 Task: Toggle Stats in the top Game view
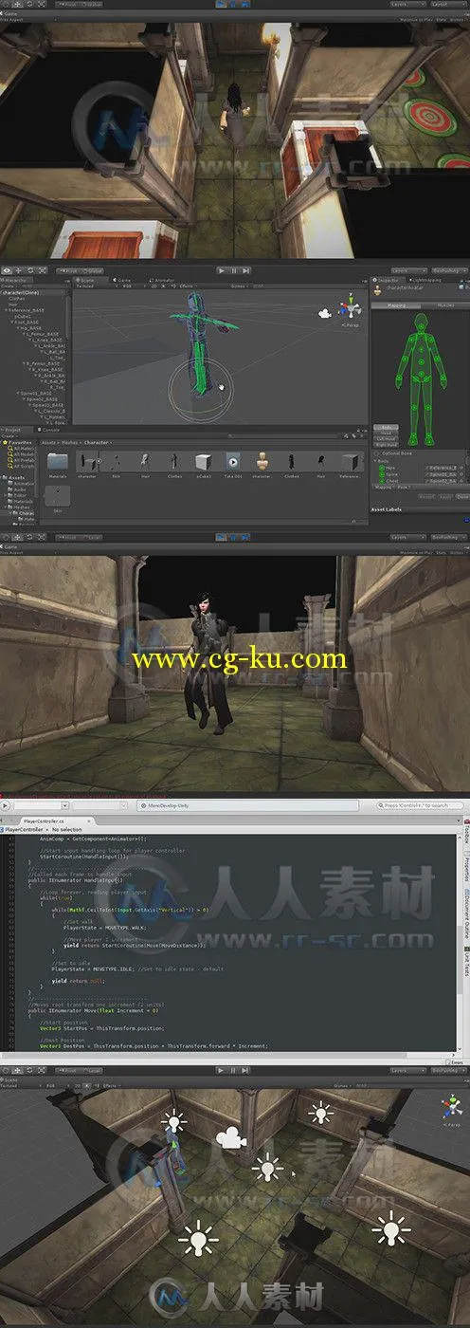(442, 20)
